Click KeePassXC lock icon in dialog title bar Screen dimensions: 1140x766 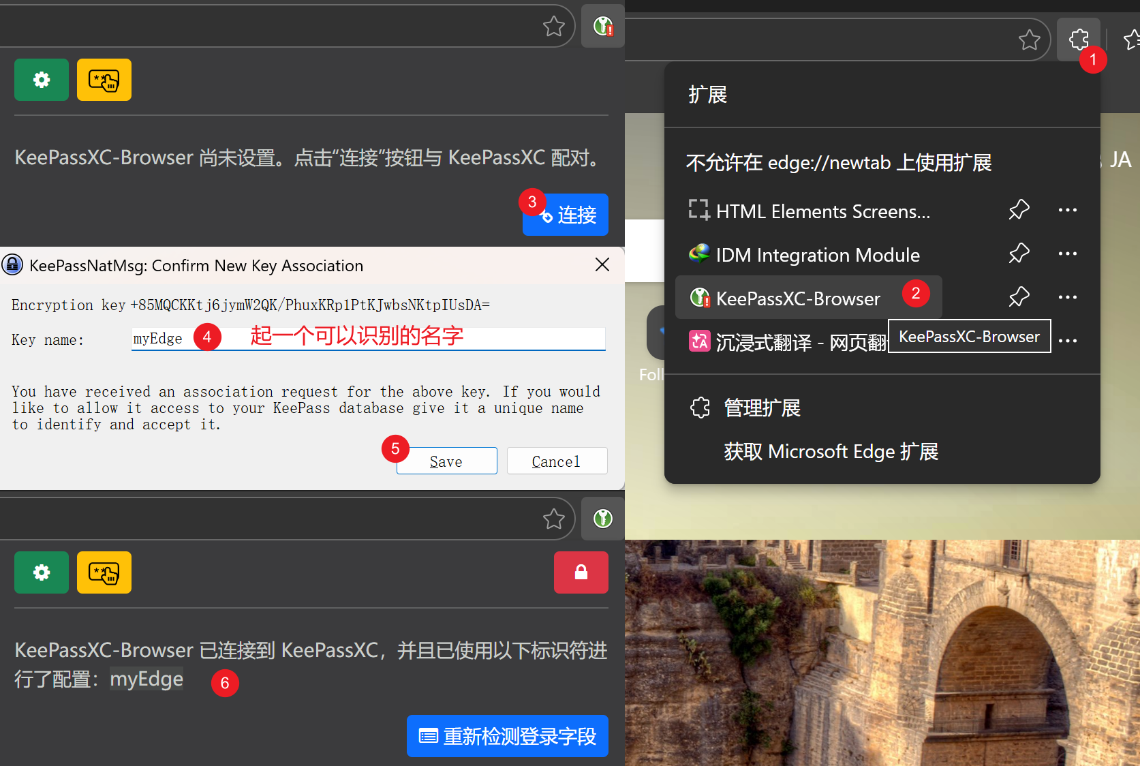[x=12, y=264]
